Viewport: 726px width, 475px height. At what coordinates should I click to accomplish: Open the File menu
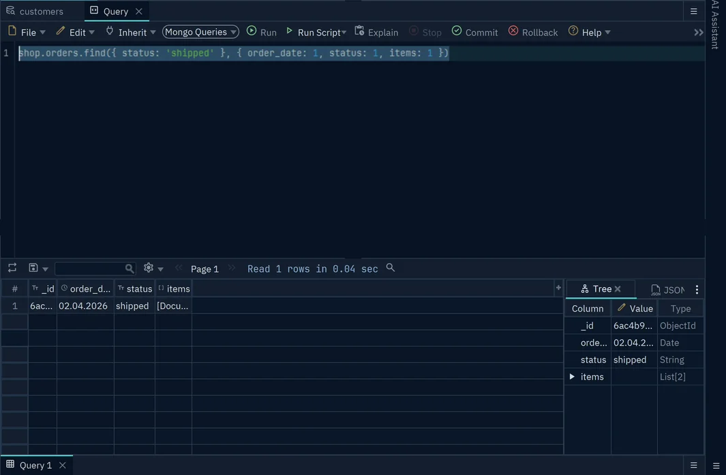(x=27, y=32)
